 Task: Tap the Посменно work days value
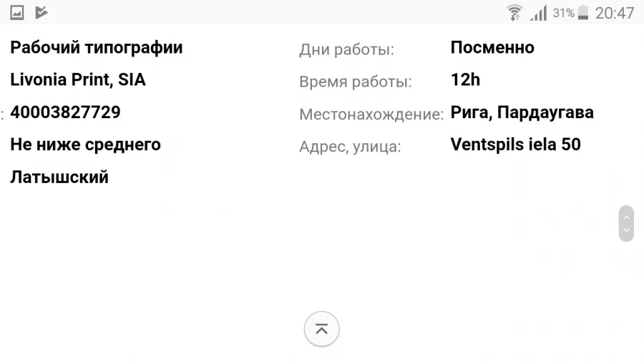coord(492,48)
